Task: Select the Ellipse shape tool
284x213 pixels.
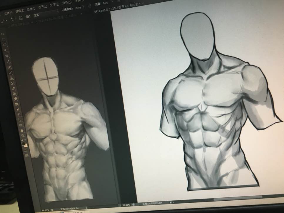Action: click(21, 125)
